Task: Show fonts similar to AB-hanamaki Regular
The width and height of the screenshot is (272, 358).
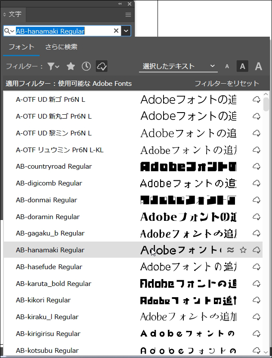Action: pos(230,250)
